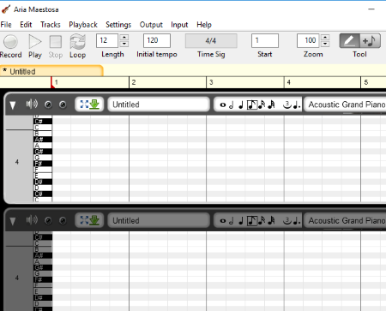This screenshot has height=311, width=386.
Task: Click measure 3 on the ruler
Action: [x=211, y=82]
